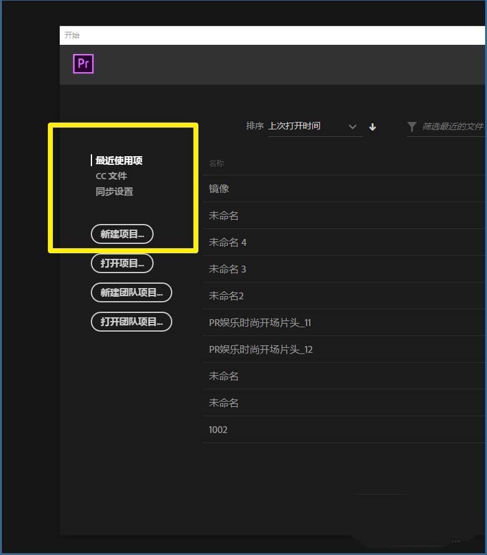The image size is (487, 555).
Task: Click the 排序 label
Action: [255, 126]
